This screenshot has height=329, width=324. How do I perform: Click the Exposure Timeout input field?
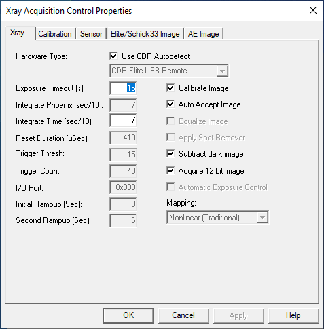[123, 88]
